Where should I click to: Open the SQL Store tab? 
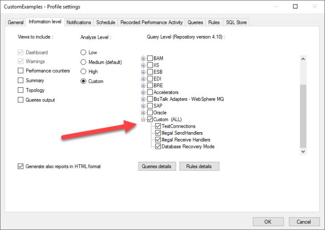click(236, 22)
